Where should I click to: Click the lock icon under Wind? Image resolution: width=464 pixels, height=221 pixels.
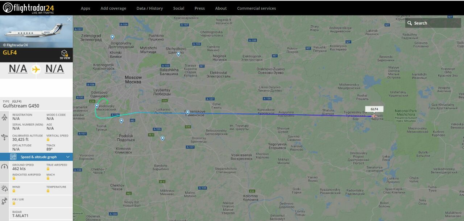[14, 191]
